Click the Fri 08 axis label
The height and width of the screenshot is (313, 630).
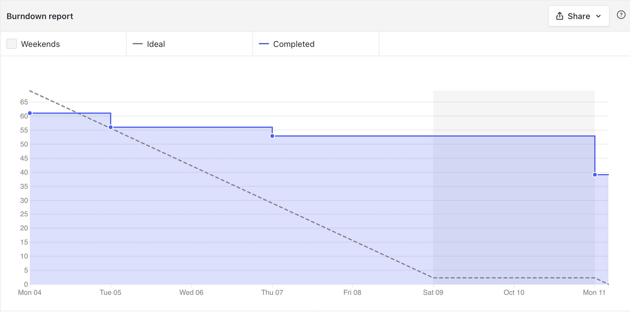click(x=352, y=292)
